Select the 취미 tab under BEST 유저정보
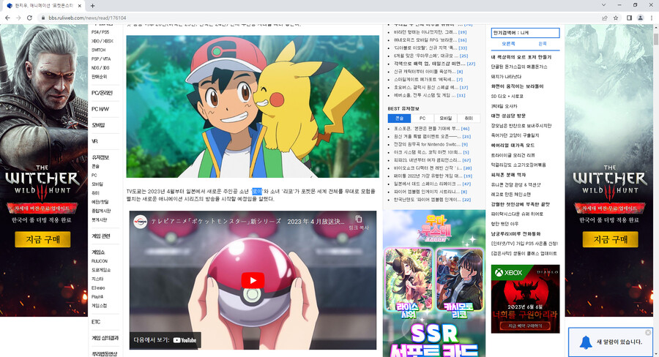Screen dimensions: 659x357 tap(469, 119)
